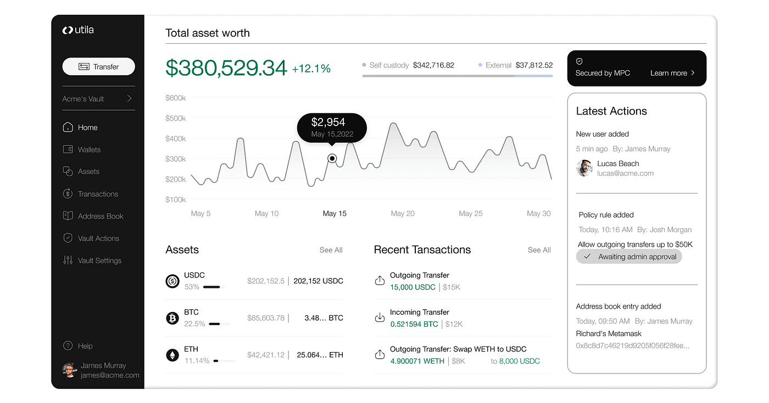The height and width of the screenshot is (403, 769).
Task: Open the Transactions page
Action: [67, 194]
